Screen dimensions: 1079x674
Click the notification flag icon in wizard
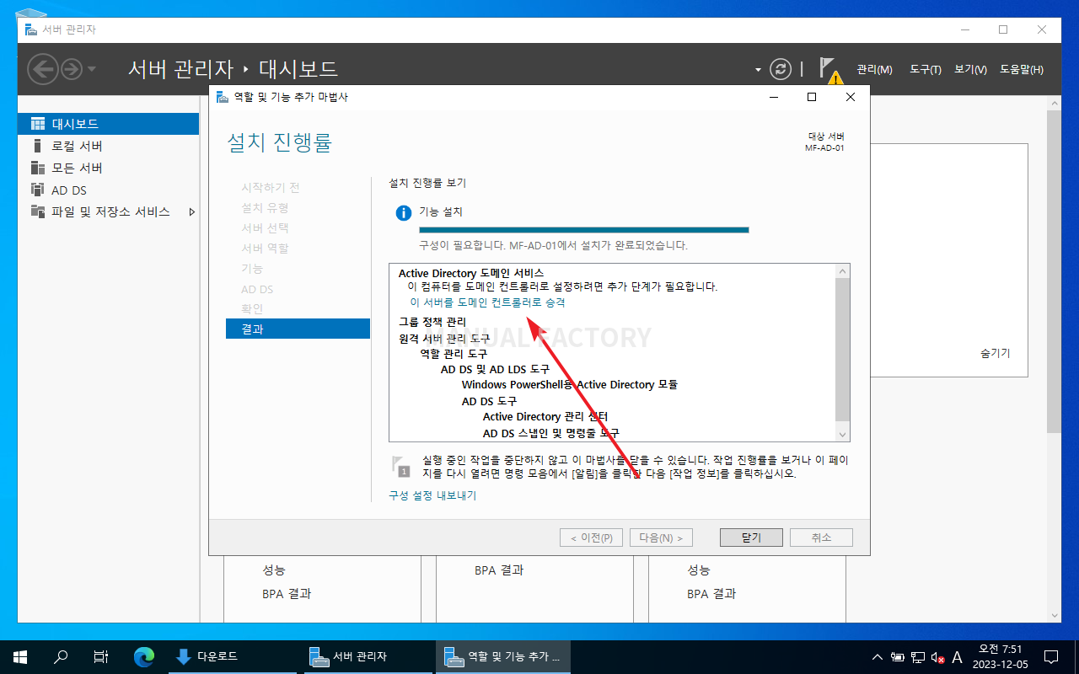(x=400, y=465)
